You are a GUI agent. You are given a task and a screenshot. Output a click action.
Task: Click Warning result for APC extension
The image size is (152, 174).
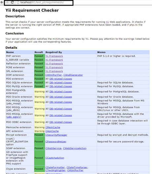click(x=40, y=131)
